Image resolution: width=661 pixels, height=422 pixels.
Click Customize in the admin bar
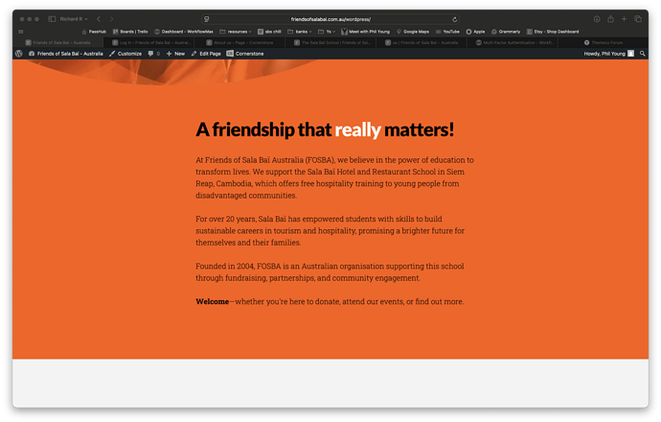[x=125, y=54]
